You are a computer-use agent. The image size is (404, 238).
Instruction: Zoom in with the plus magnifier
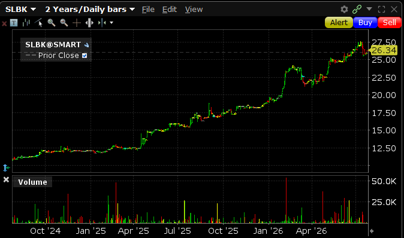(52, 23)
